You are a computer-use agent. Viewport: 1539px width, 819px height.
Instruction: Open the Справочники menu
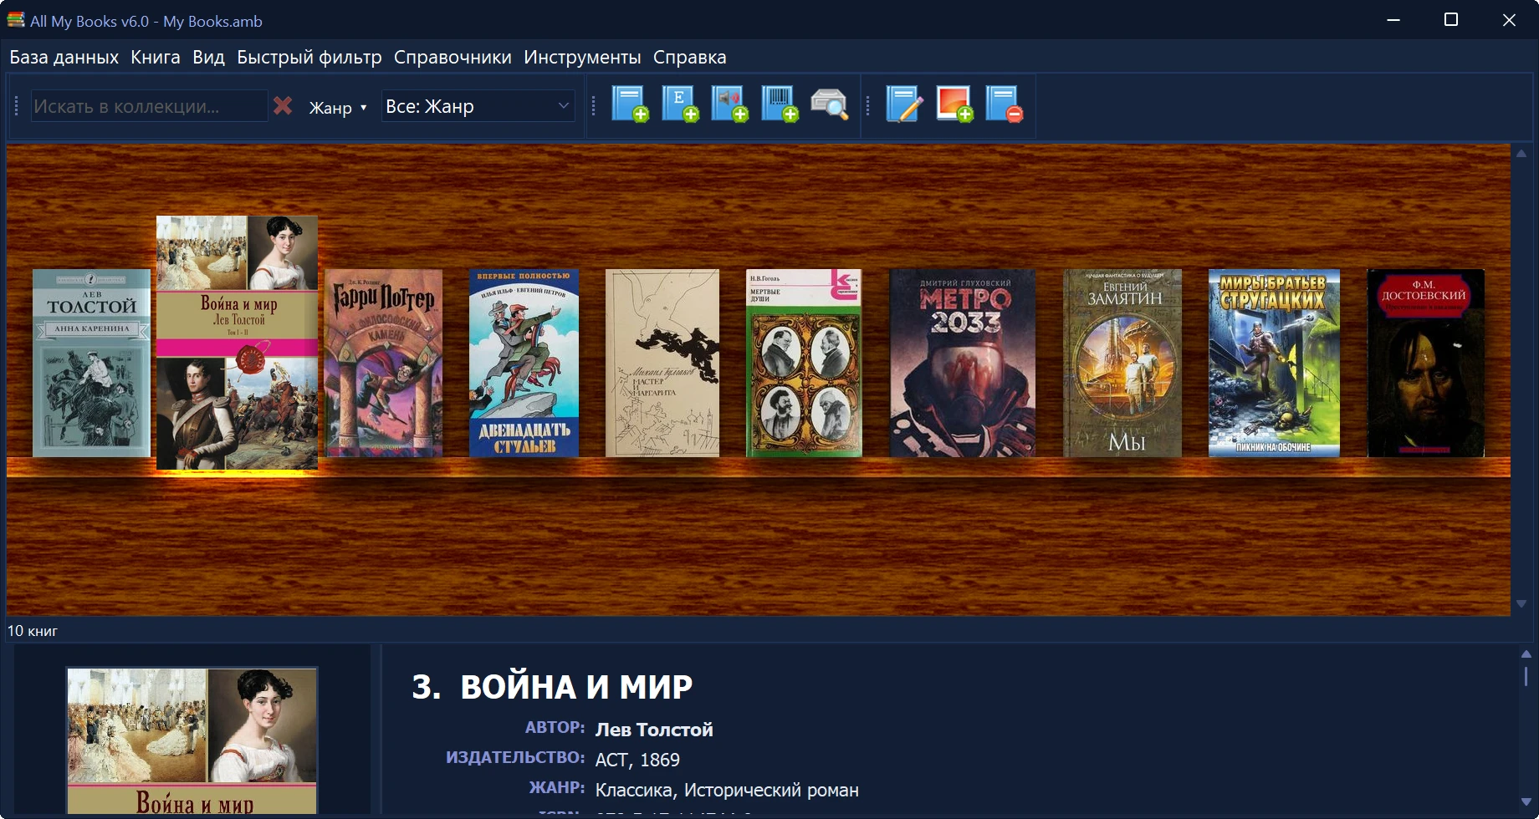point(452,57)
